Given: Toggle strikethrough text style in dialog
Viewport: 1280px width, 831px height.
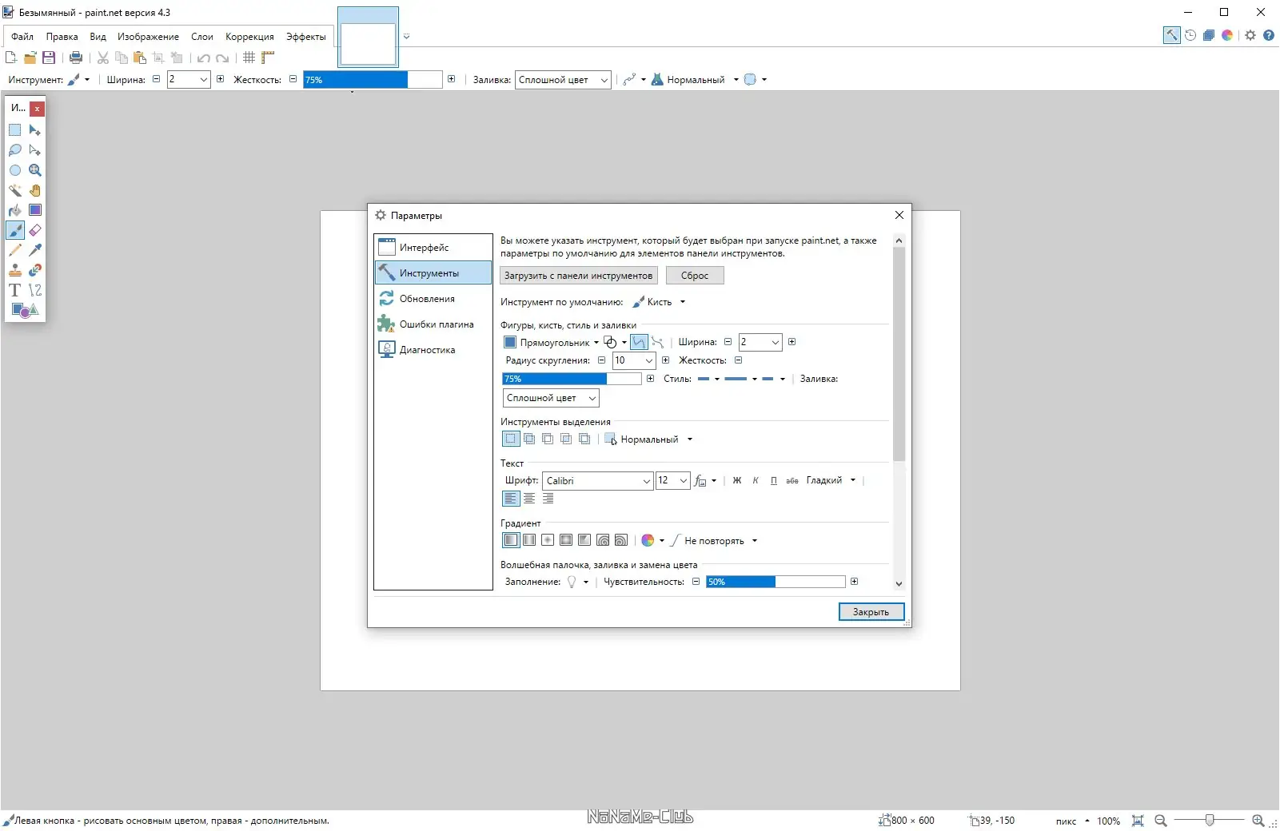Looking at the screenshot, I should 792,480.
